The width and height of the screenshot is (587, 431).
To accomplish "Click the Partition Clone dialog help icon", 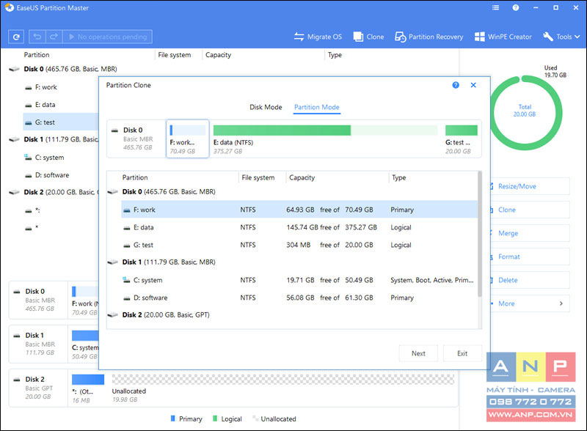I will coord(456,85).
